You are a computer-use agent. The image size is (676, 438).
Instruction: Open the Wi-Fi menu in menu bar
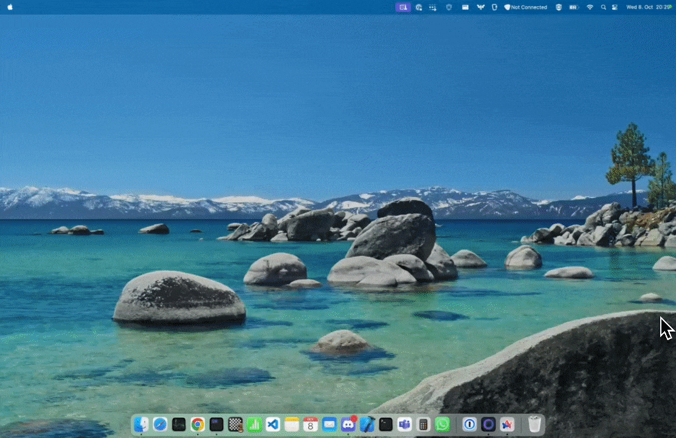click(590, 7)
